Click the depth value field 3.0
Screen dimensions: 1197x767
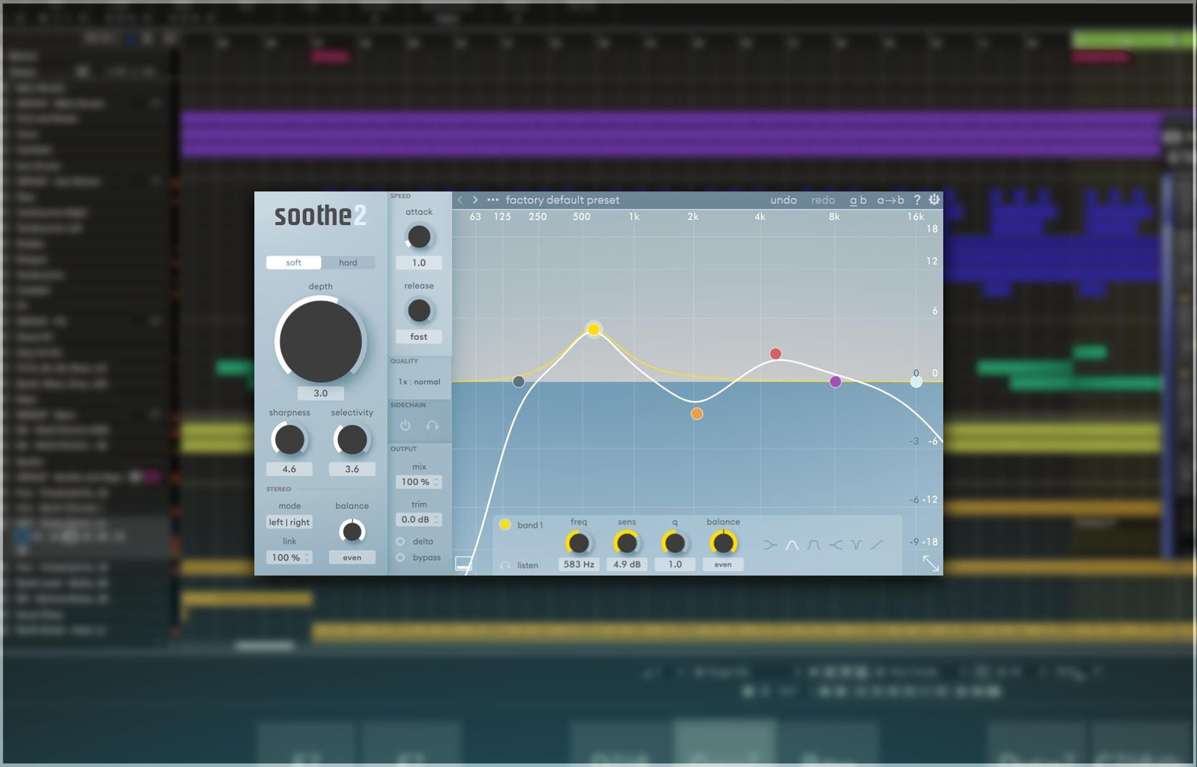[x=320, y=393]
